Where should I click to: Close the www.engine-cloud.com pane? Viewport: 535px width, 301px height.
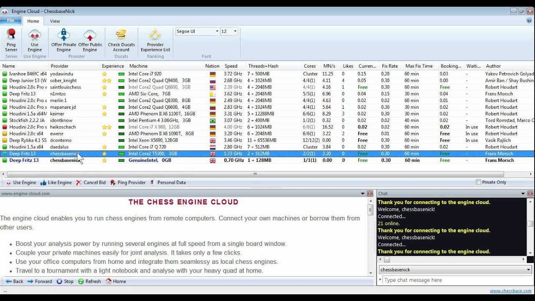(x=370, y=194)
